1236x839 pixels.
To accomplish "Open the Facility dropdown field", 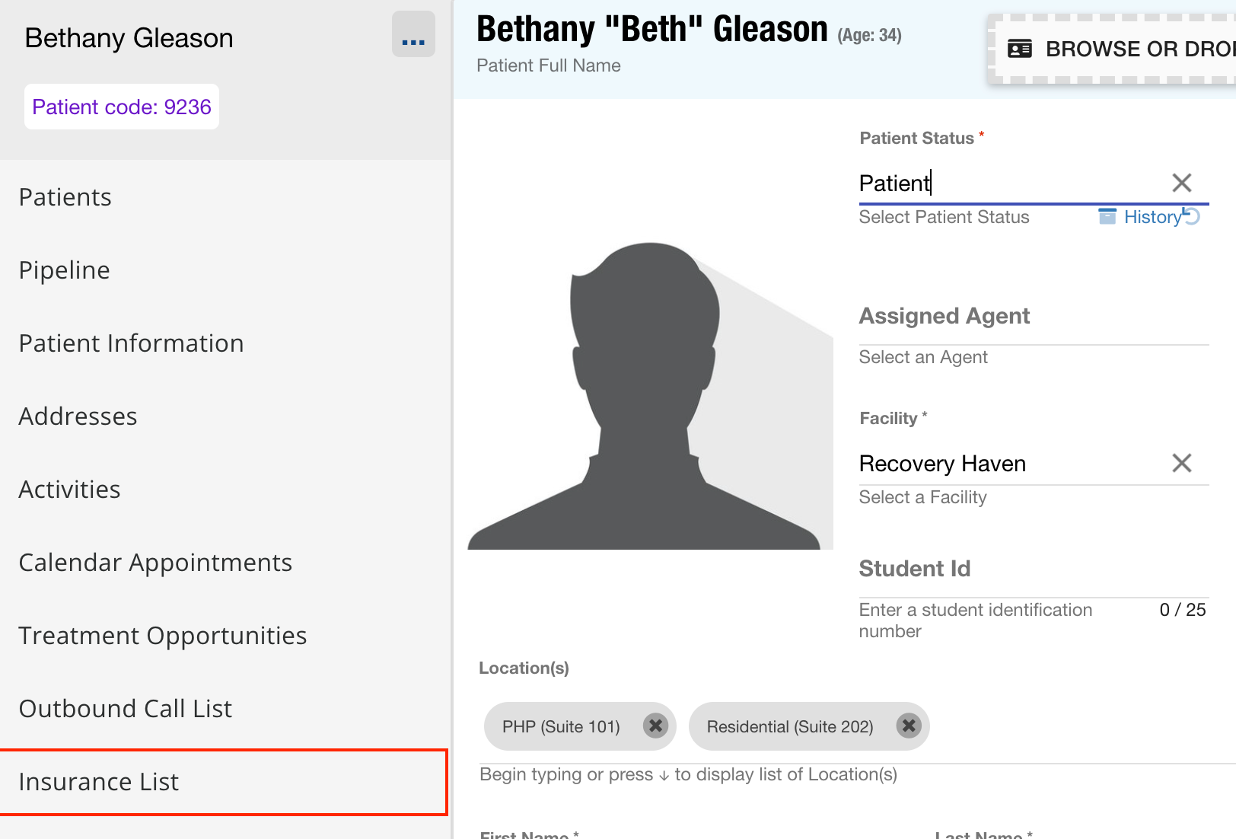I will (x=1012, y=464).
